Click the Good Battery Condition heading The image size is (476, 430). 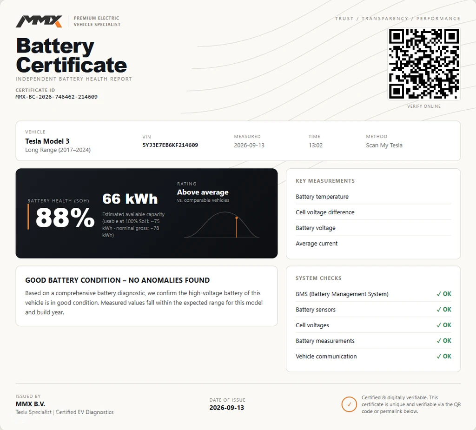[x=118, y=280]
